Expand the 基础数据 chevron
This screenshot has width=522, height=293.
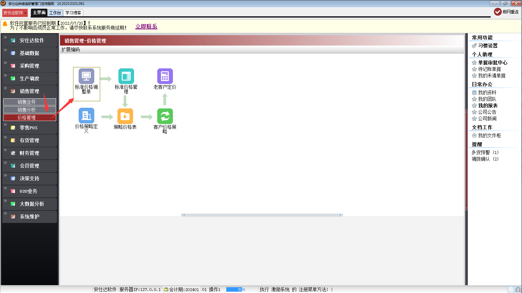5,50
